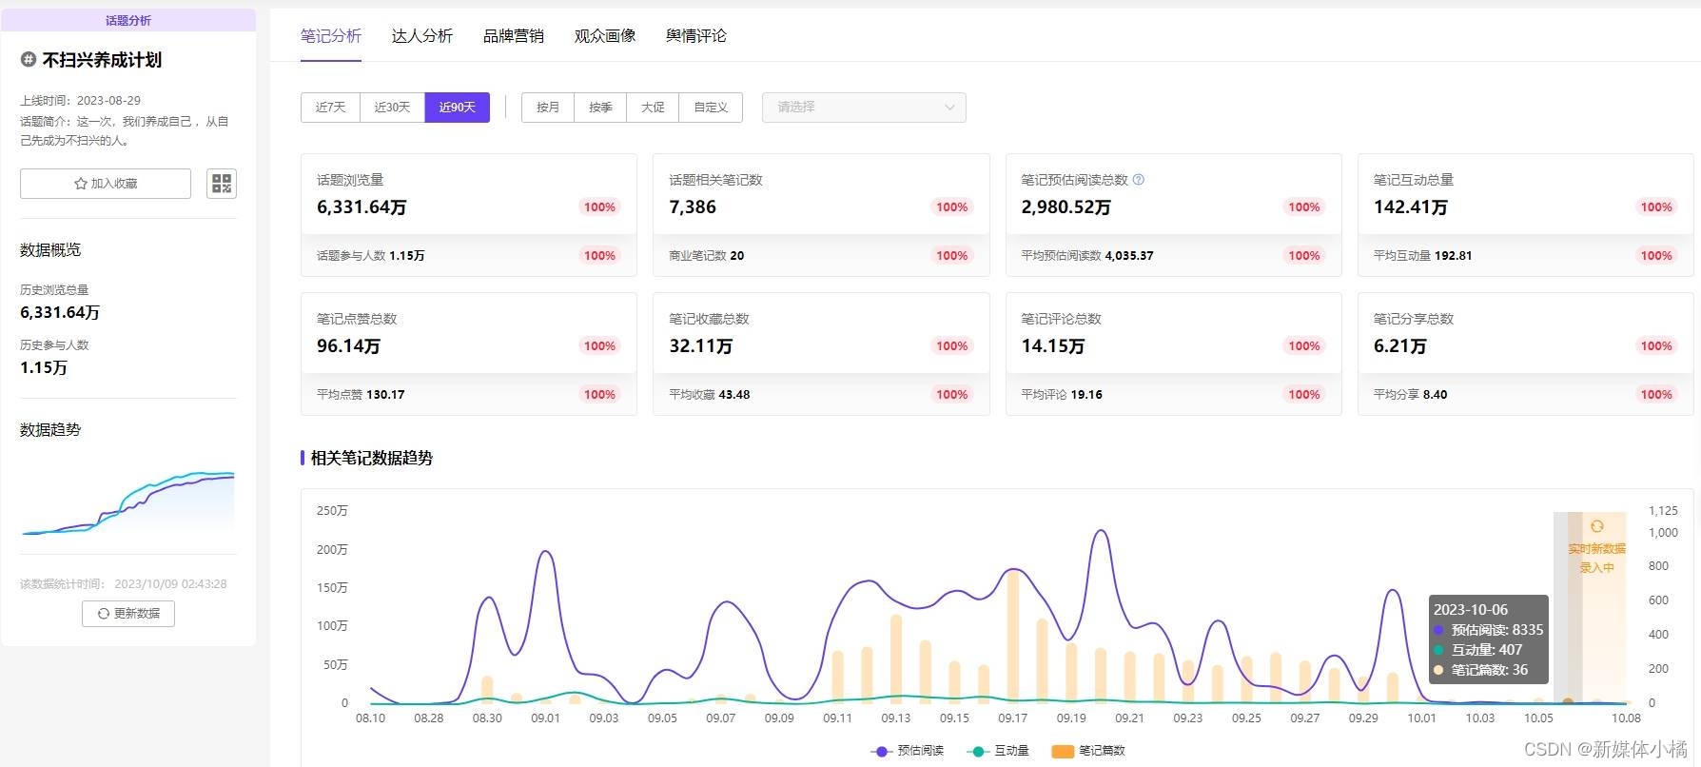This screenshot has width=1701, height=767.
Task: Select the 近7天 time range
Action: (330, 108)
